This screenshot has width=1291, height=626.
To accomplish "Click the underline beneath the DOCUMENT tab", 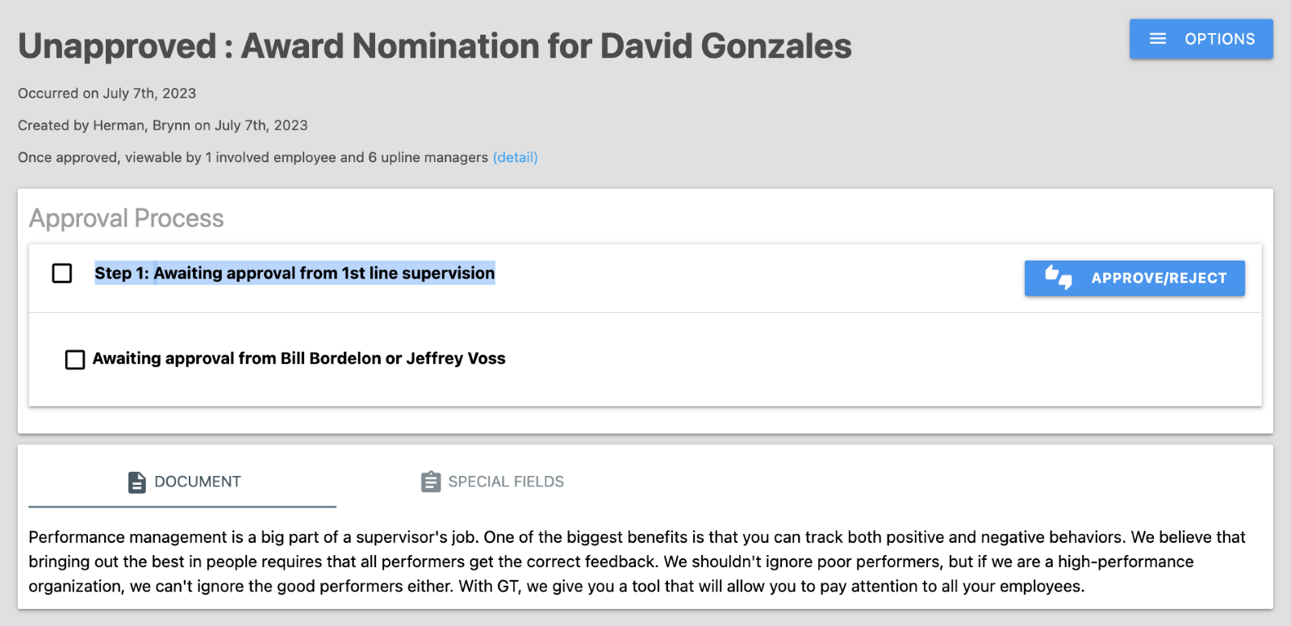I will point(182,507).
